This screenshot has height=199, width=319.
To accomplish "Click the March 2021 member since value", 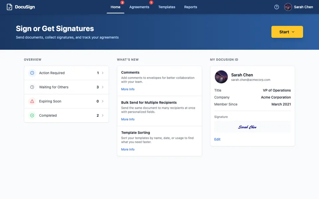I will pyautogui.click(x=281, y=104).
